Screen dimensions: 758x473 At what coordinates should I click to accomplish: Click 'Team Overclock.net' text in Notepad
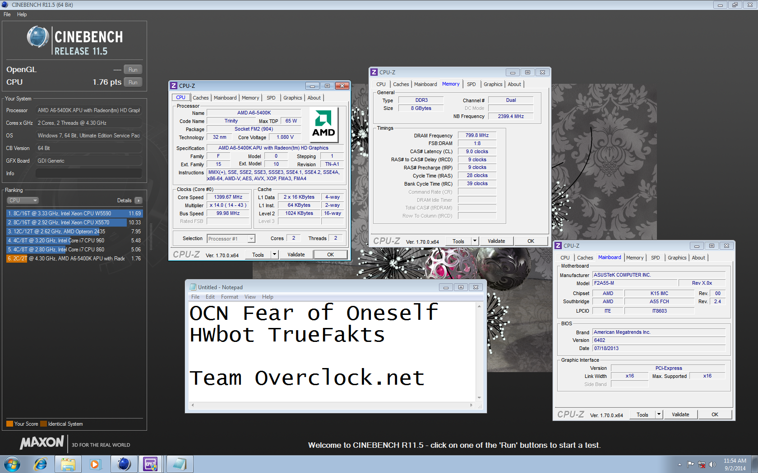(x=307, y=377)
